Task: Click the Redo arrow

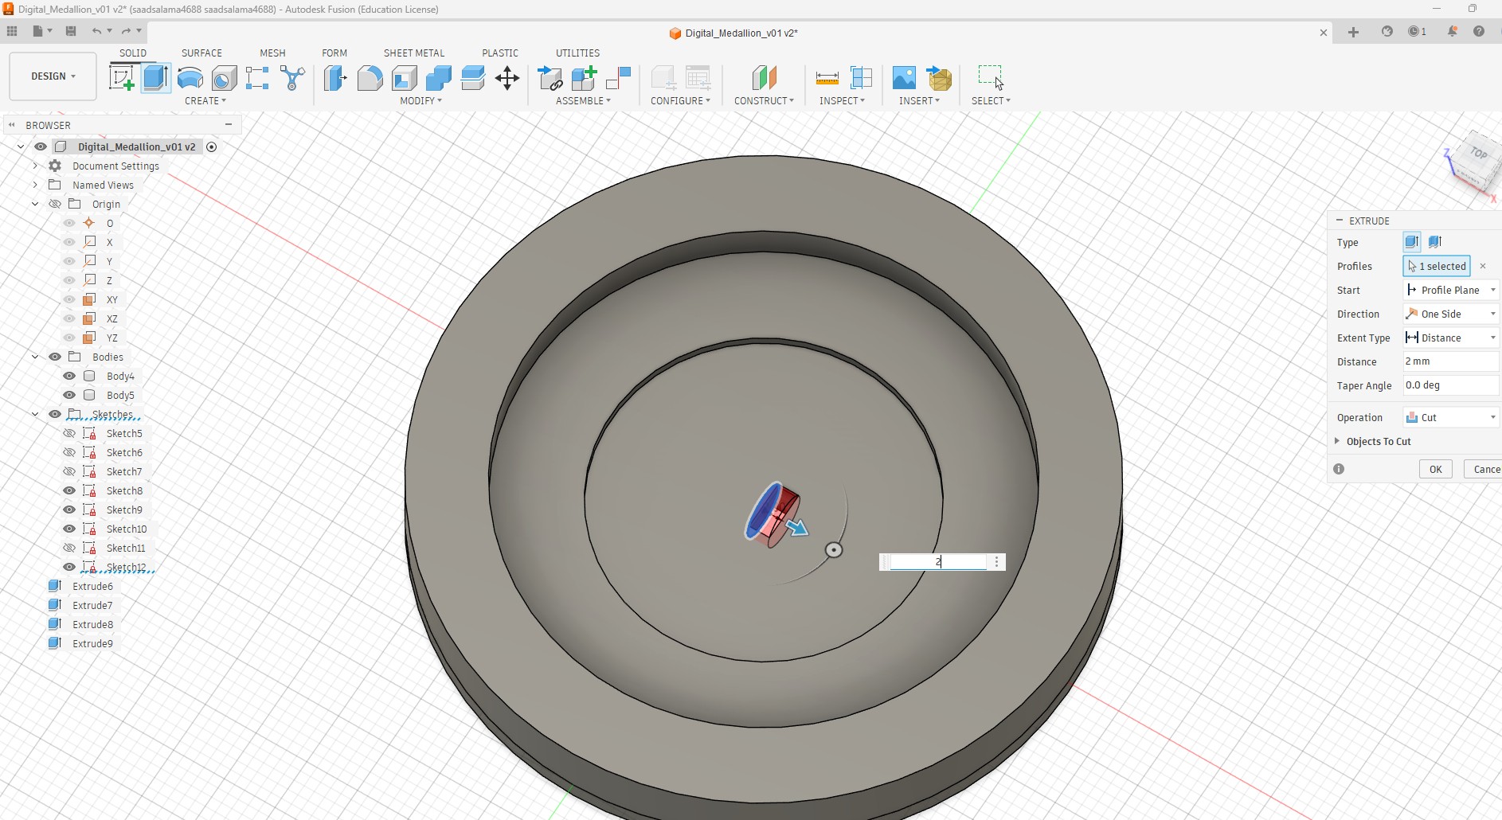Action: [x=126, y=31]
